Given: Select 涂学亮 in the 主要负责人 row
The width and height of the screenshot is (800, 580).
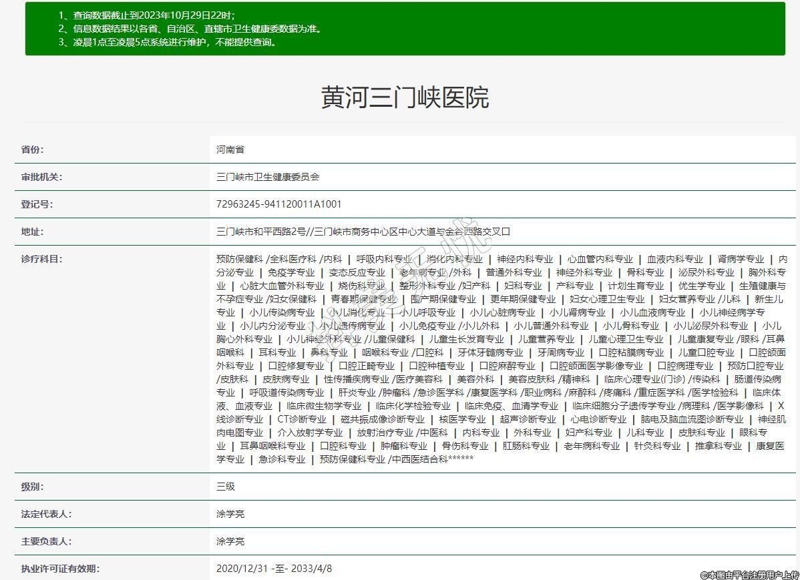Looking at the screenshot, I should (x=230, y=541).
